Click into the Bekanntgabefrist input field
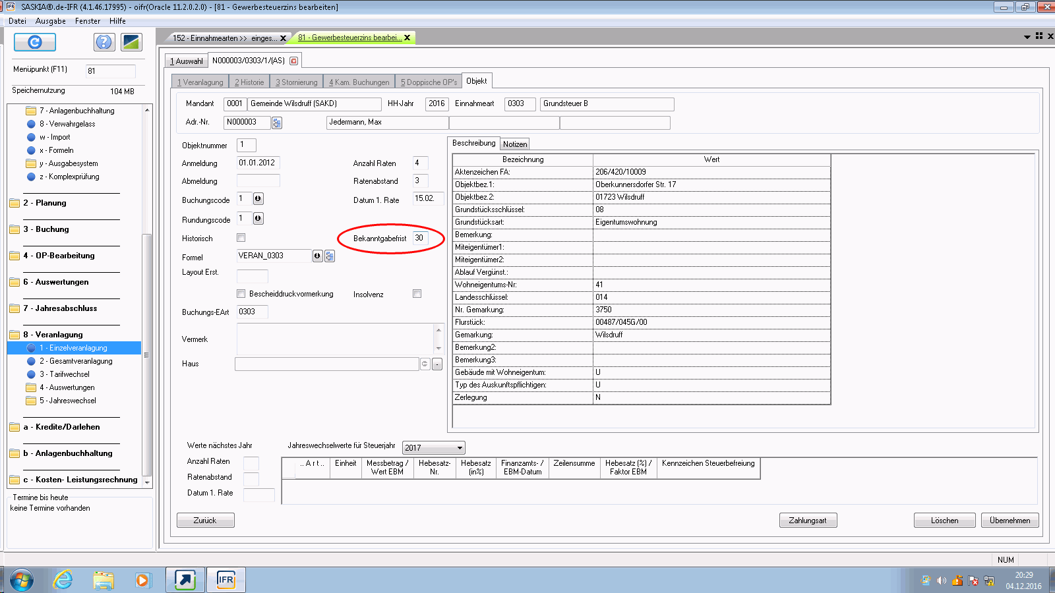 click(x=420, y=238)
